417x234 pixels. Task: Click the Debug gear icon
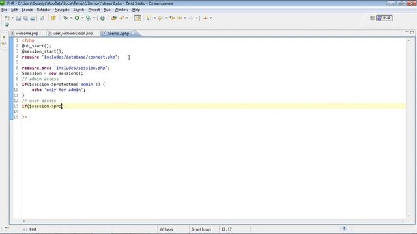(65, 18)
